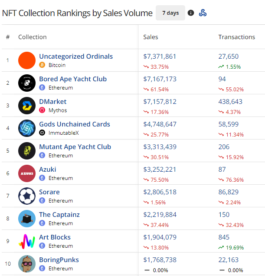Click the DMarket collection logo
The image size is (265, 276).
pos(27,106)
